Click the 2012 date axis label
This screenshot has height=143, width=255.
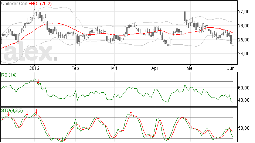click(34, 68)
